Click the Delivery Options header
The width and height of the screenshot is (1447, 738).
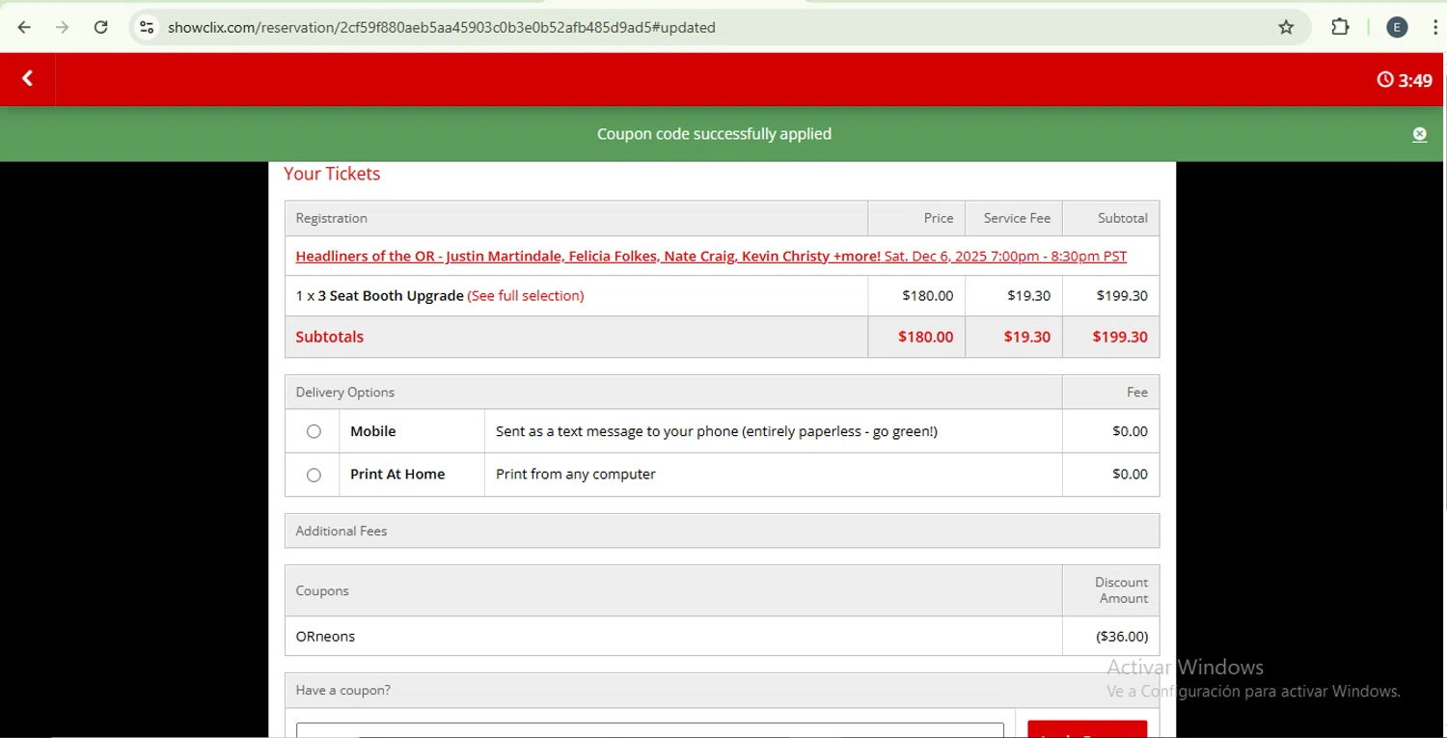point(344,393)
